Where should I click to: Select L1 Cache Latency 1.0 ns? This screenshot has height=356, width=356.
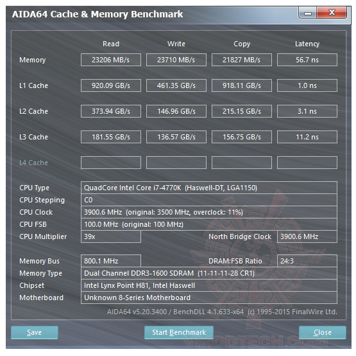coord(307,85)
